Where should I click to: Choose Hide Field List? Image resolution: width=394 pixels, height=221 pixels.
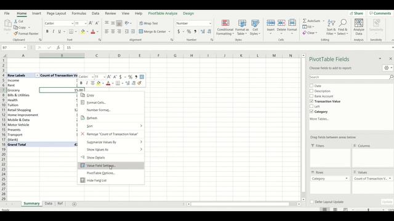(x=111, y=180)
